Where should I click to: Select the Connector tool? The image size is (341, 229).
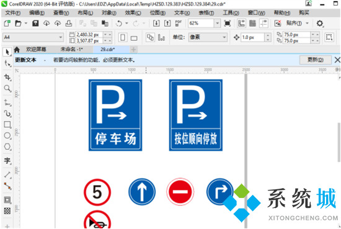(x=7, y=186)
